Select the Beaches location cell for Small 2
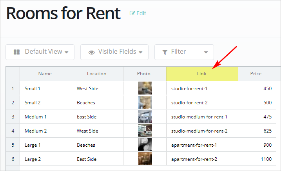281x171 pixels. point(86,102)
